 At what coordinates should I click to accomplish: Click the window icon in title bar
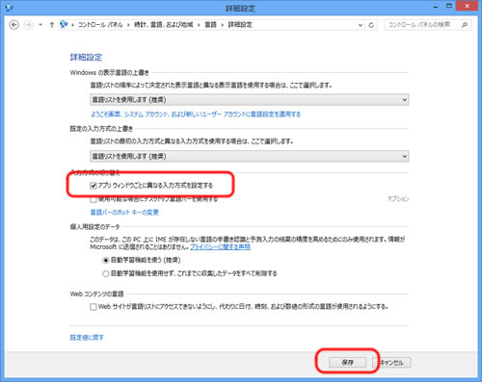pyautogui.click(x=9, y=8)
